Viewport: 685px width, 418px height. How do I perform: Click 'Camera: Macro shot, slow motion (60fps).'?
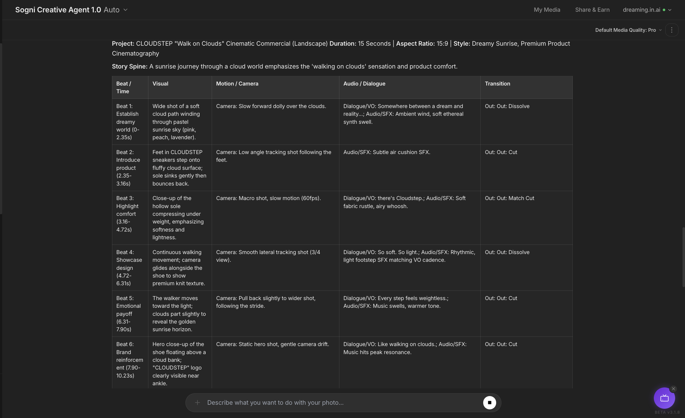coord(275,218)
